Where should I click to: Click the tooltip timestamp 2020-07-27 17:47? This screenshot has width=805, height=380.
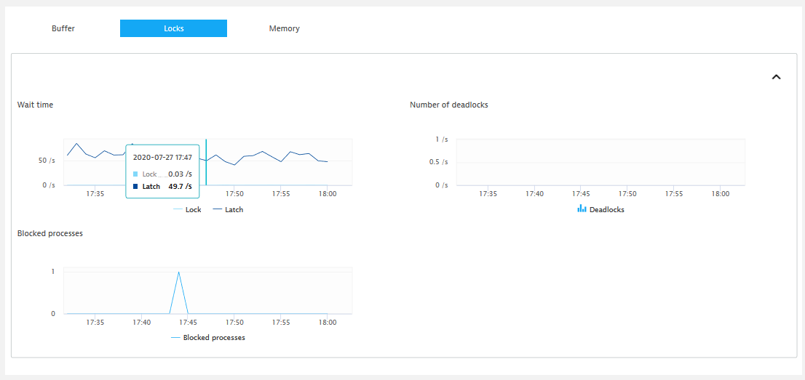[x=162, y=157]
